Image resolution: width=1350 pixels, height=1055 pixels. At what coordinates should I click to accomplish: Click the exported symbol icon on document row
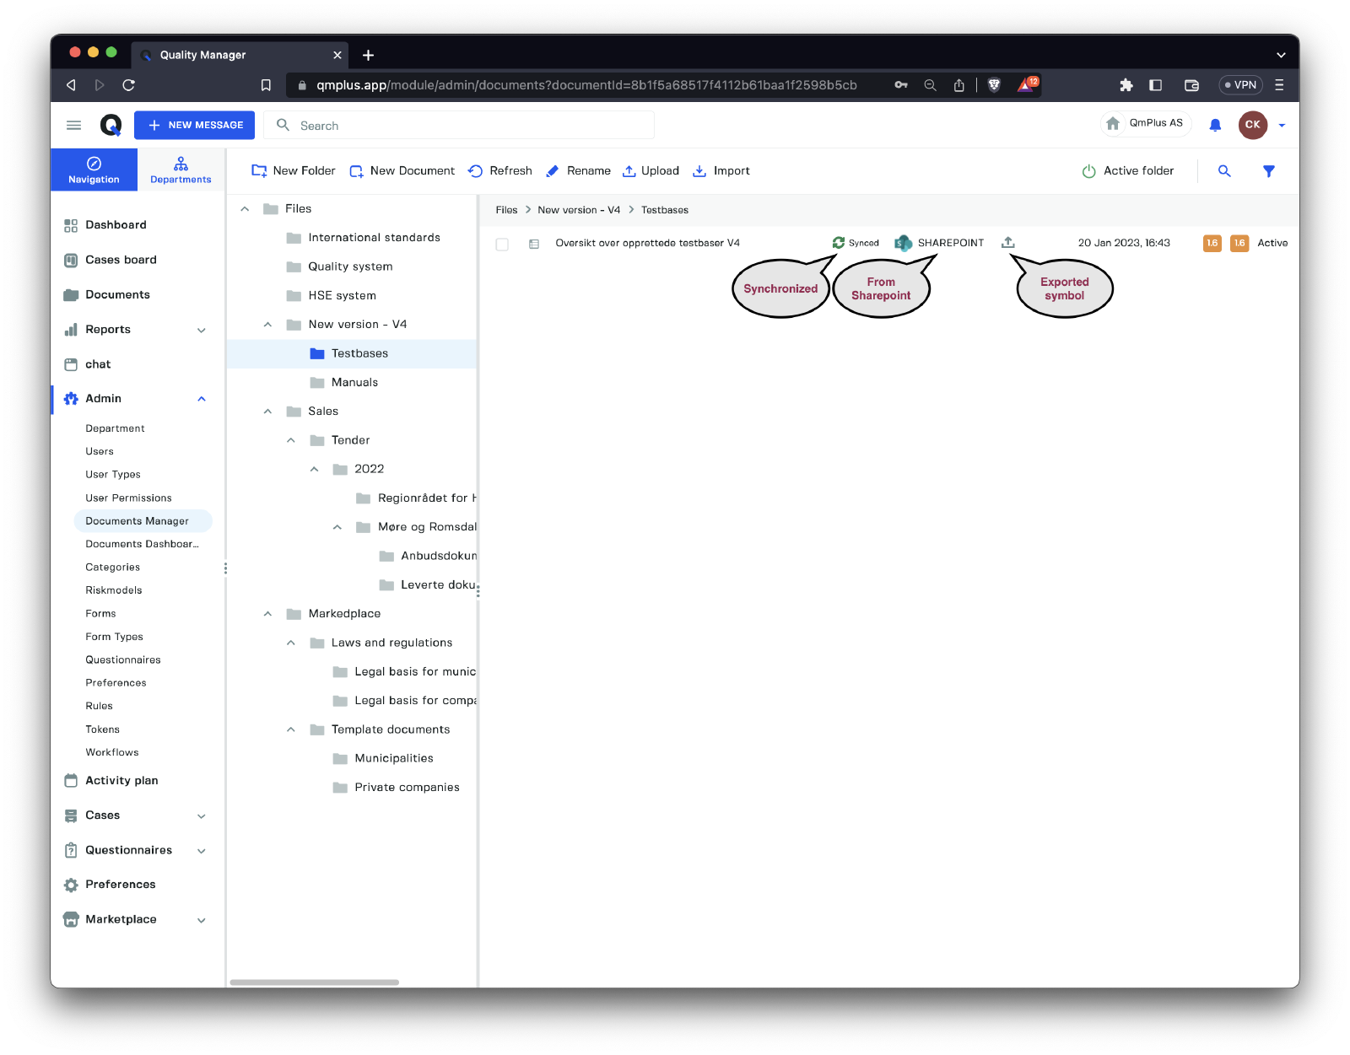(x=1007, y=243)
